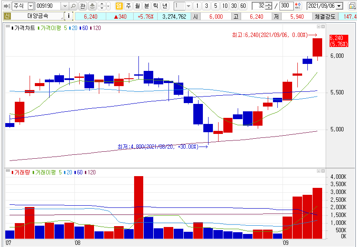Viewport: 357px width, 247px height.
Task: Select the 틱 tick period tab
Action: point(156,6)
